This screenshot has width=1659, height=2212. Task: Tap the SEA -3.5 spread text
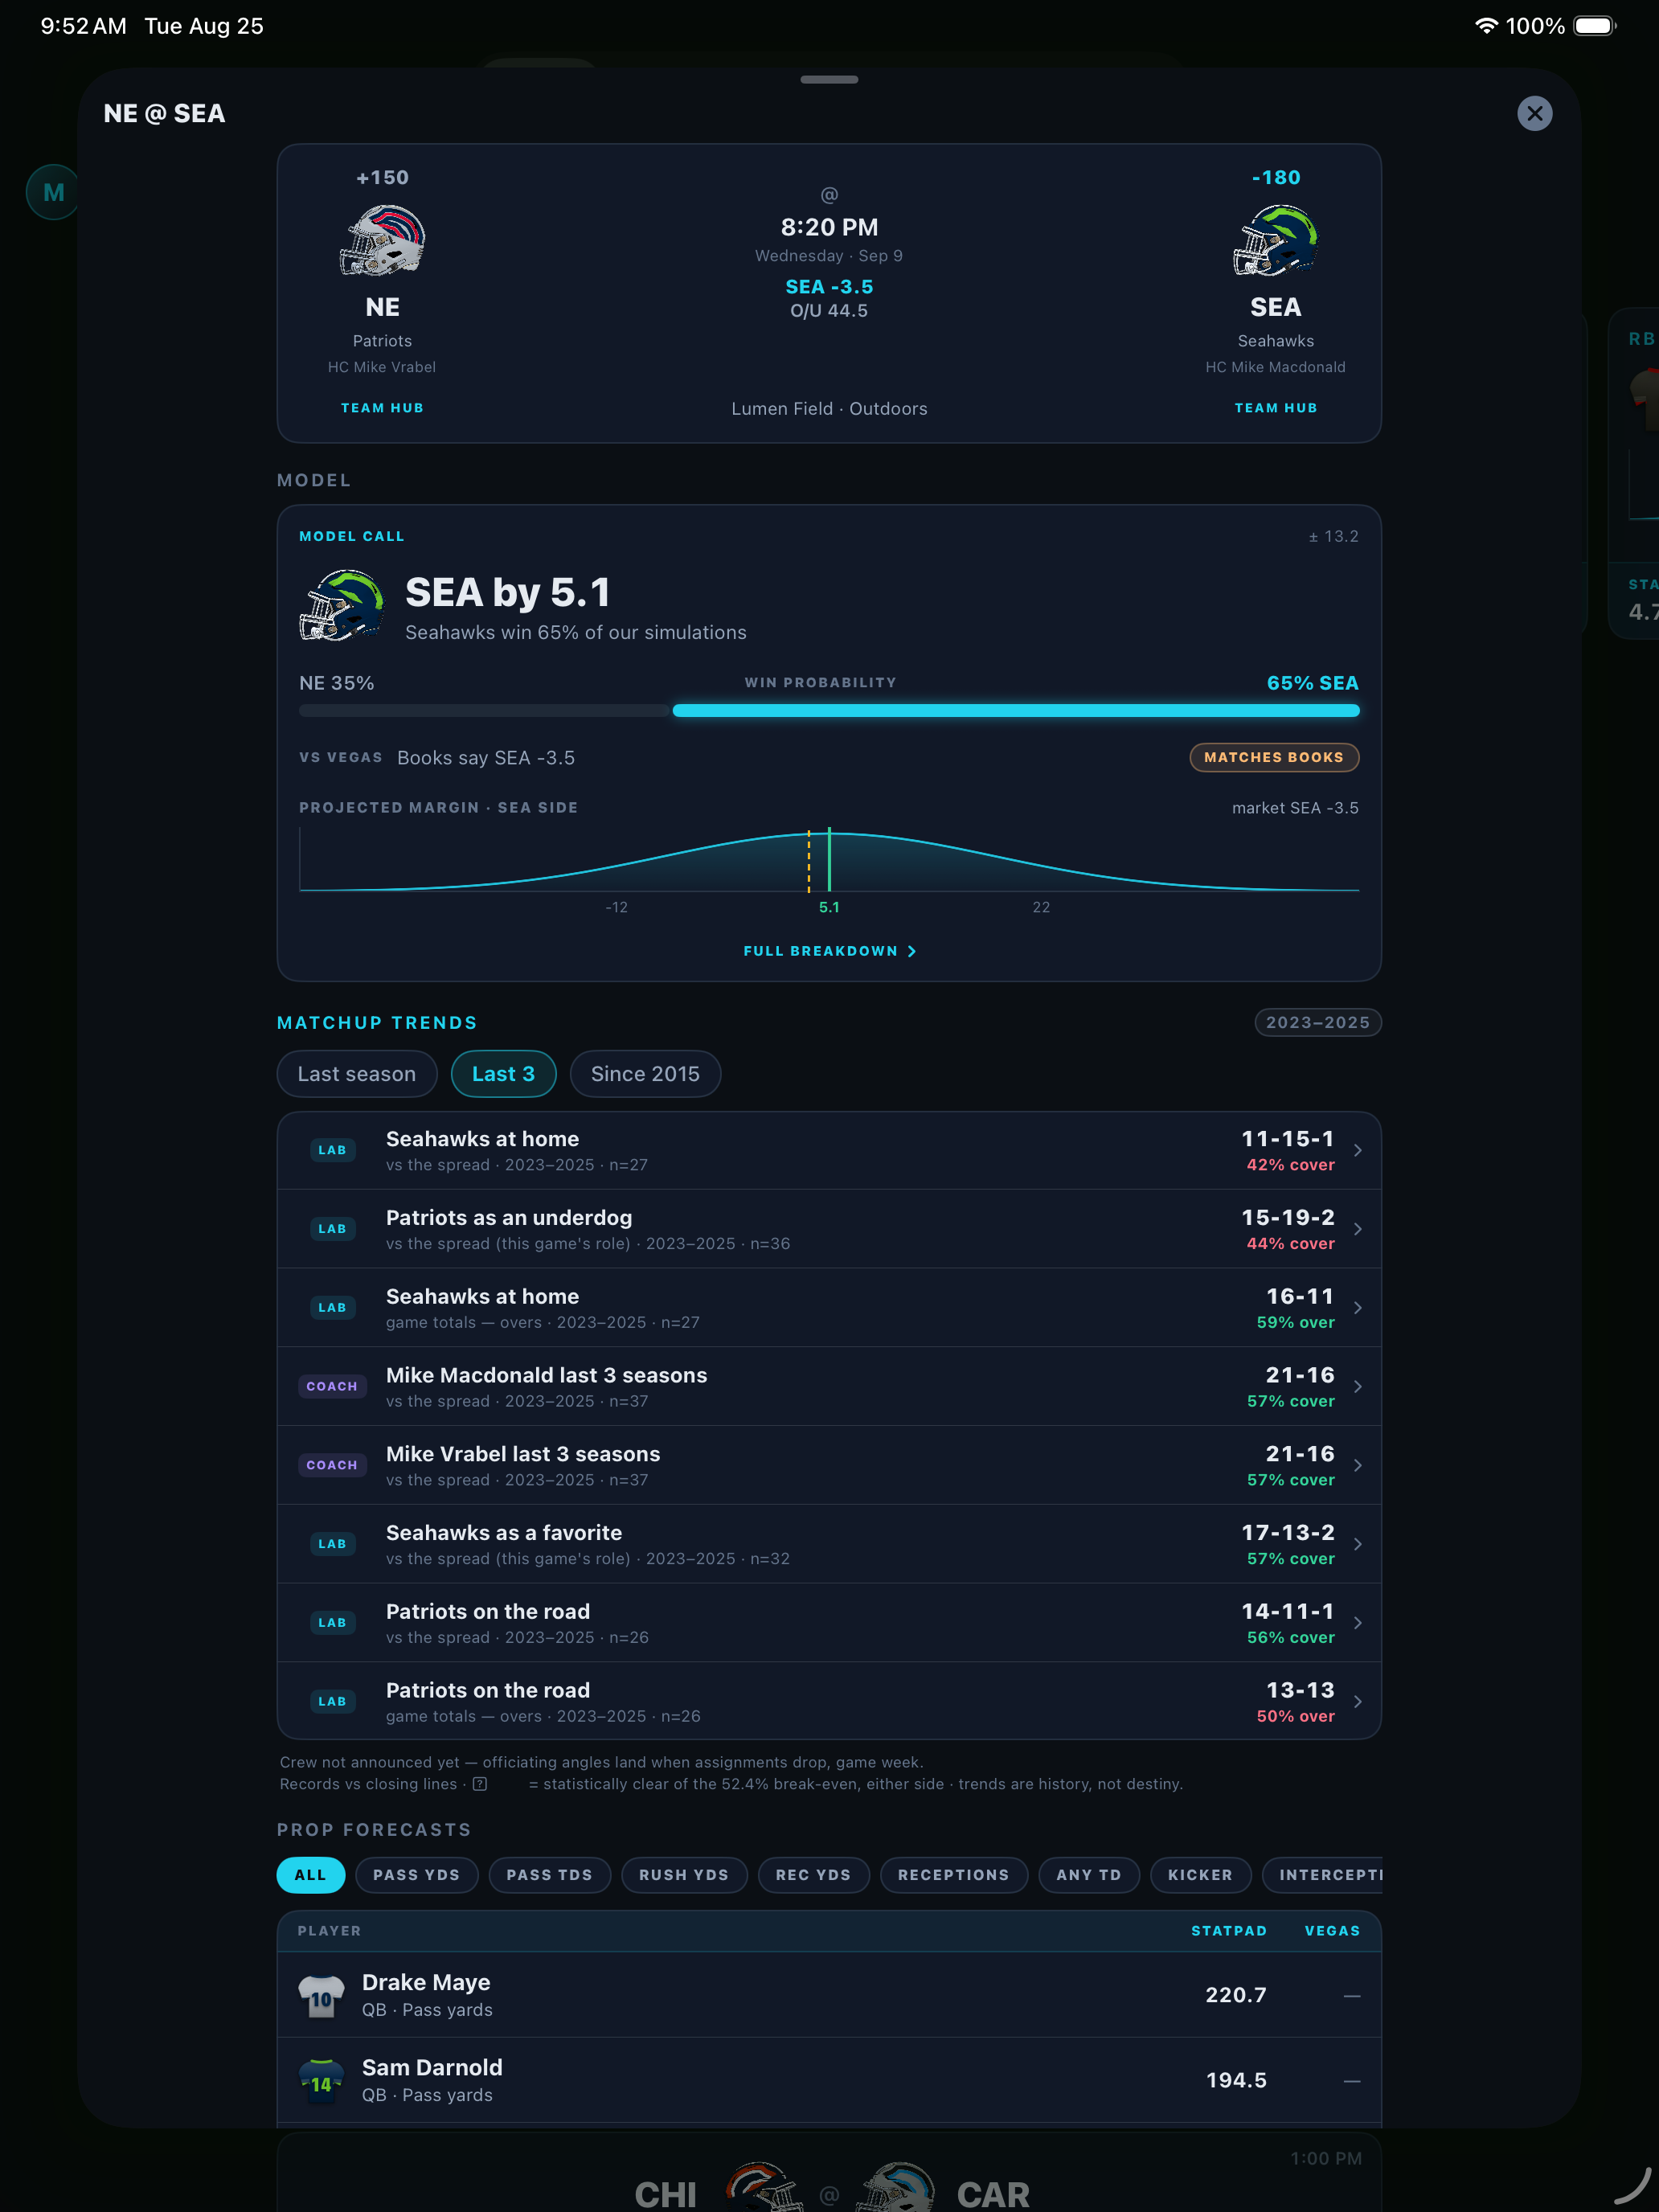point(829,287)
